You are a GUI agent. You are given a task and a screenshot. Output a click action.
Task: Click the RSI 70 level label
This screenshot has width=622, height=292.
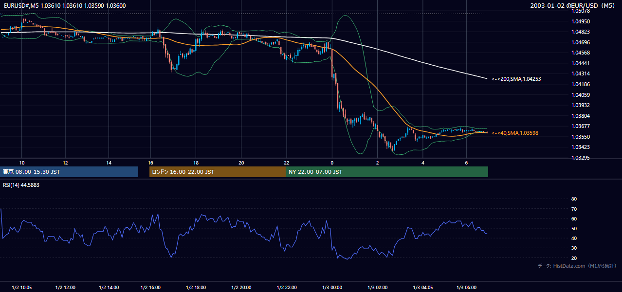[x=574, y=209]
